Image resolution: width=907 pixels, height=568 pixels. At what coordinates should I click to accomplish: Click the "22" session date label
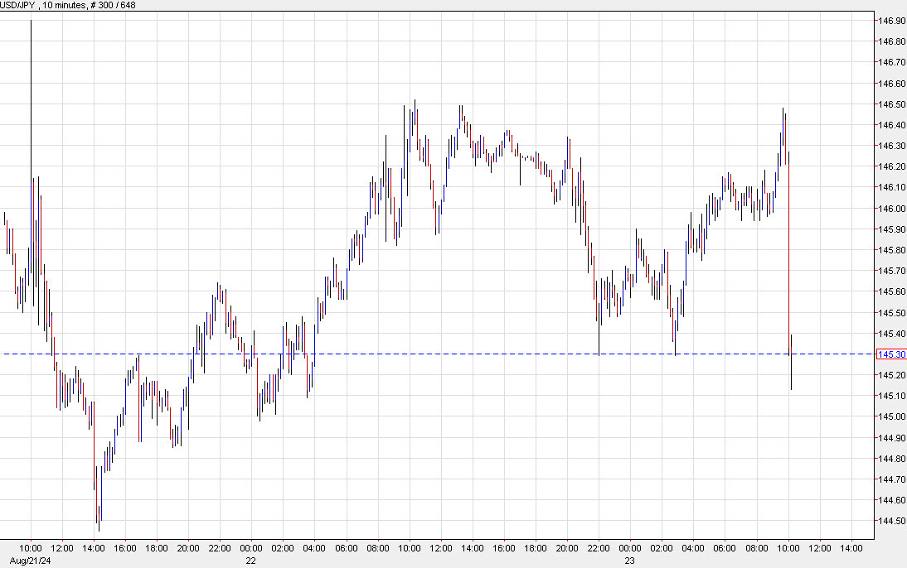pyautogui.click(x=250, y=561)
